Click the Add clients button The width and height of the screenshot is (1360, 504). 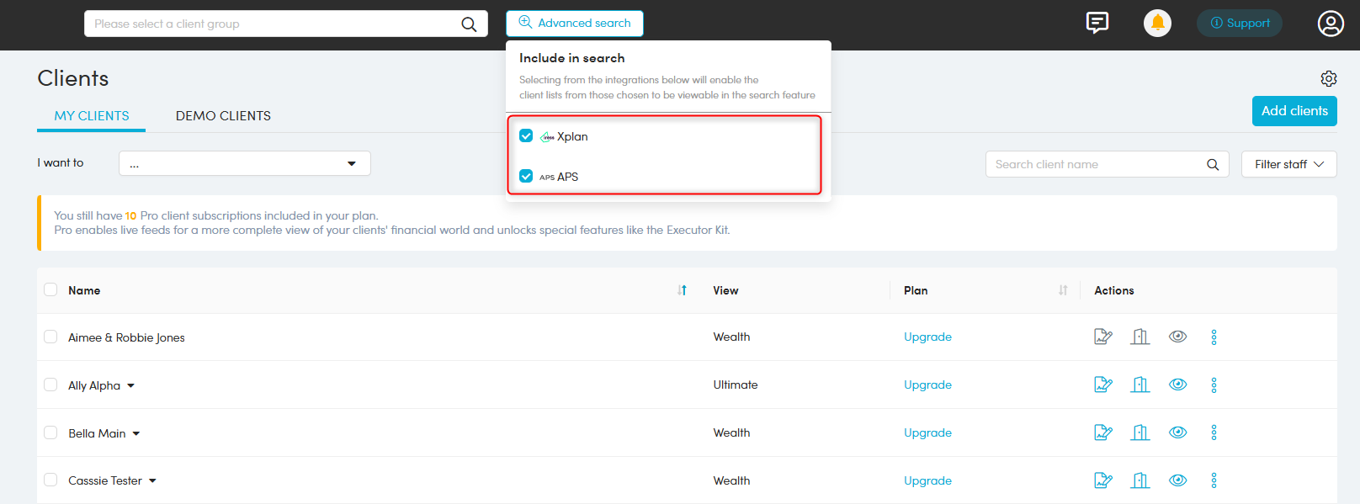coord(1294,111)
